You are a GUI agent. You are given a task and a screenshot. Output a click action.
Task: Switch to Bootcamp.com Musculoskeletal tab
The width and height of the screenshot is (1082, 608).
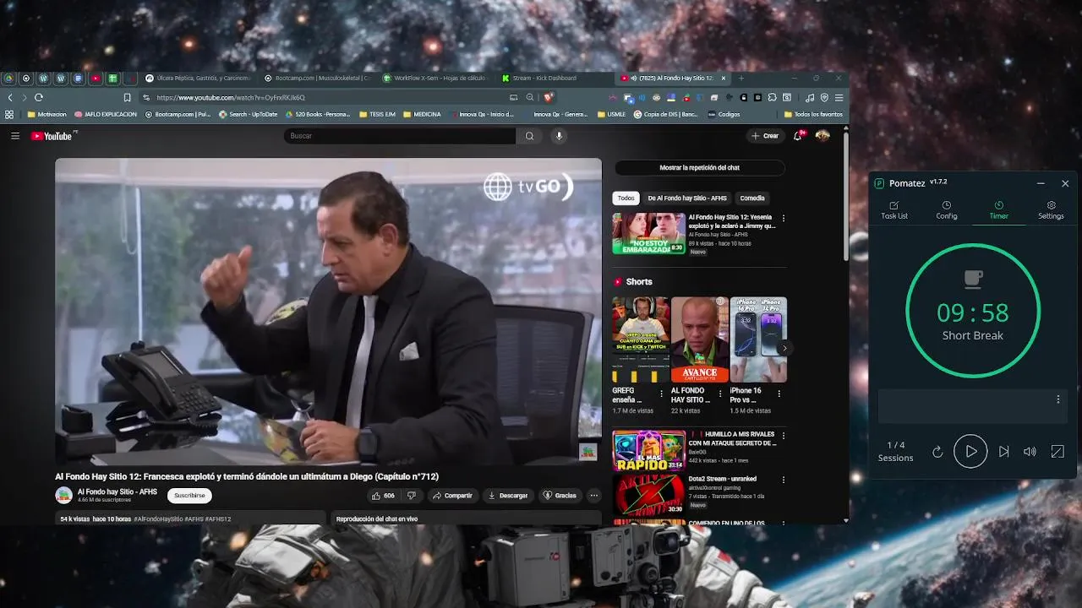317,78
